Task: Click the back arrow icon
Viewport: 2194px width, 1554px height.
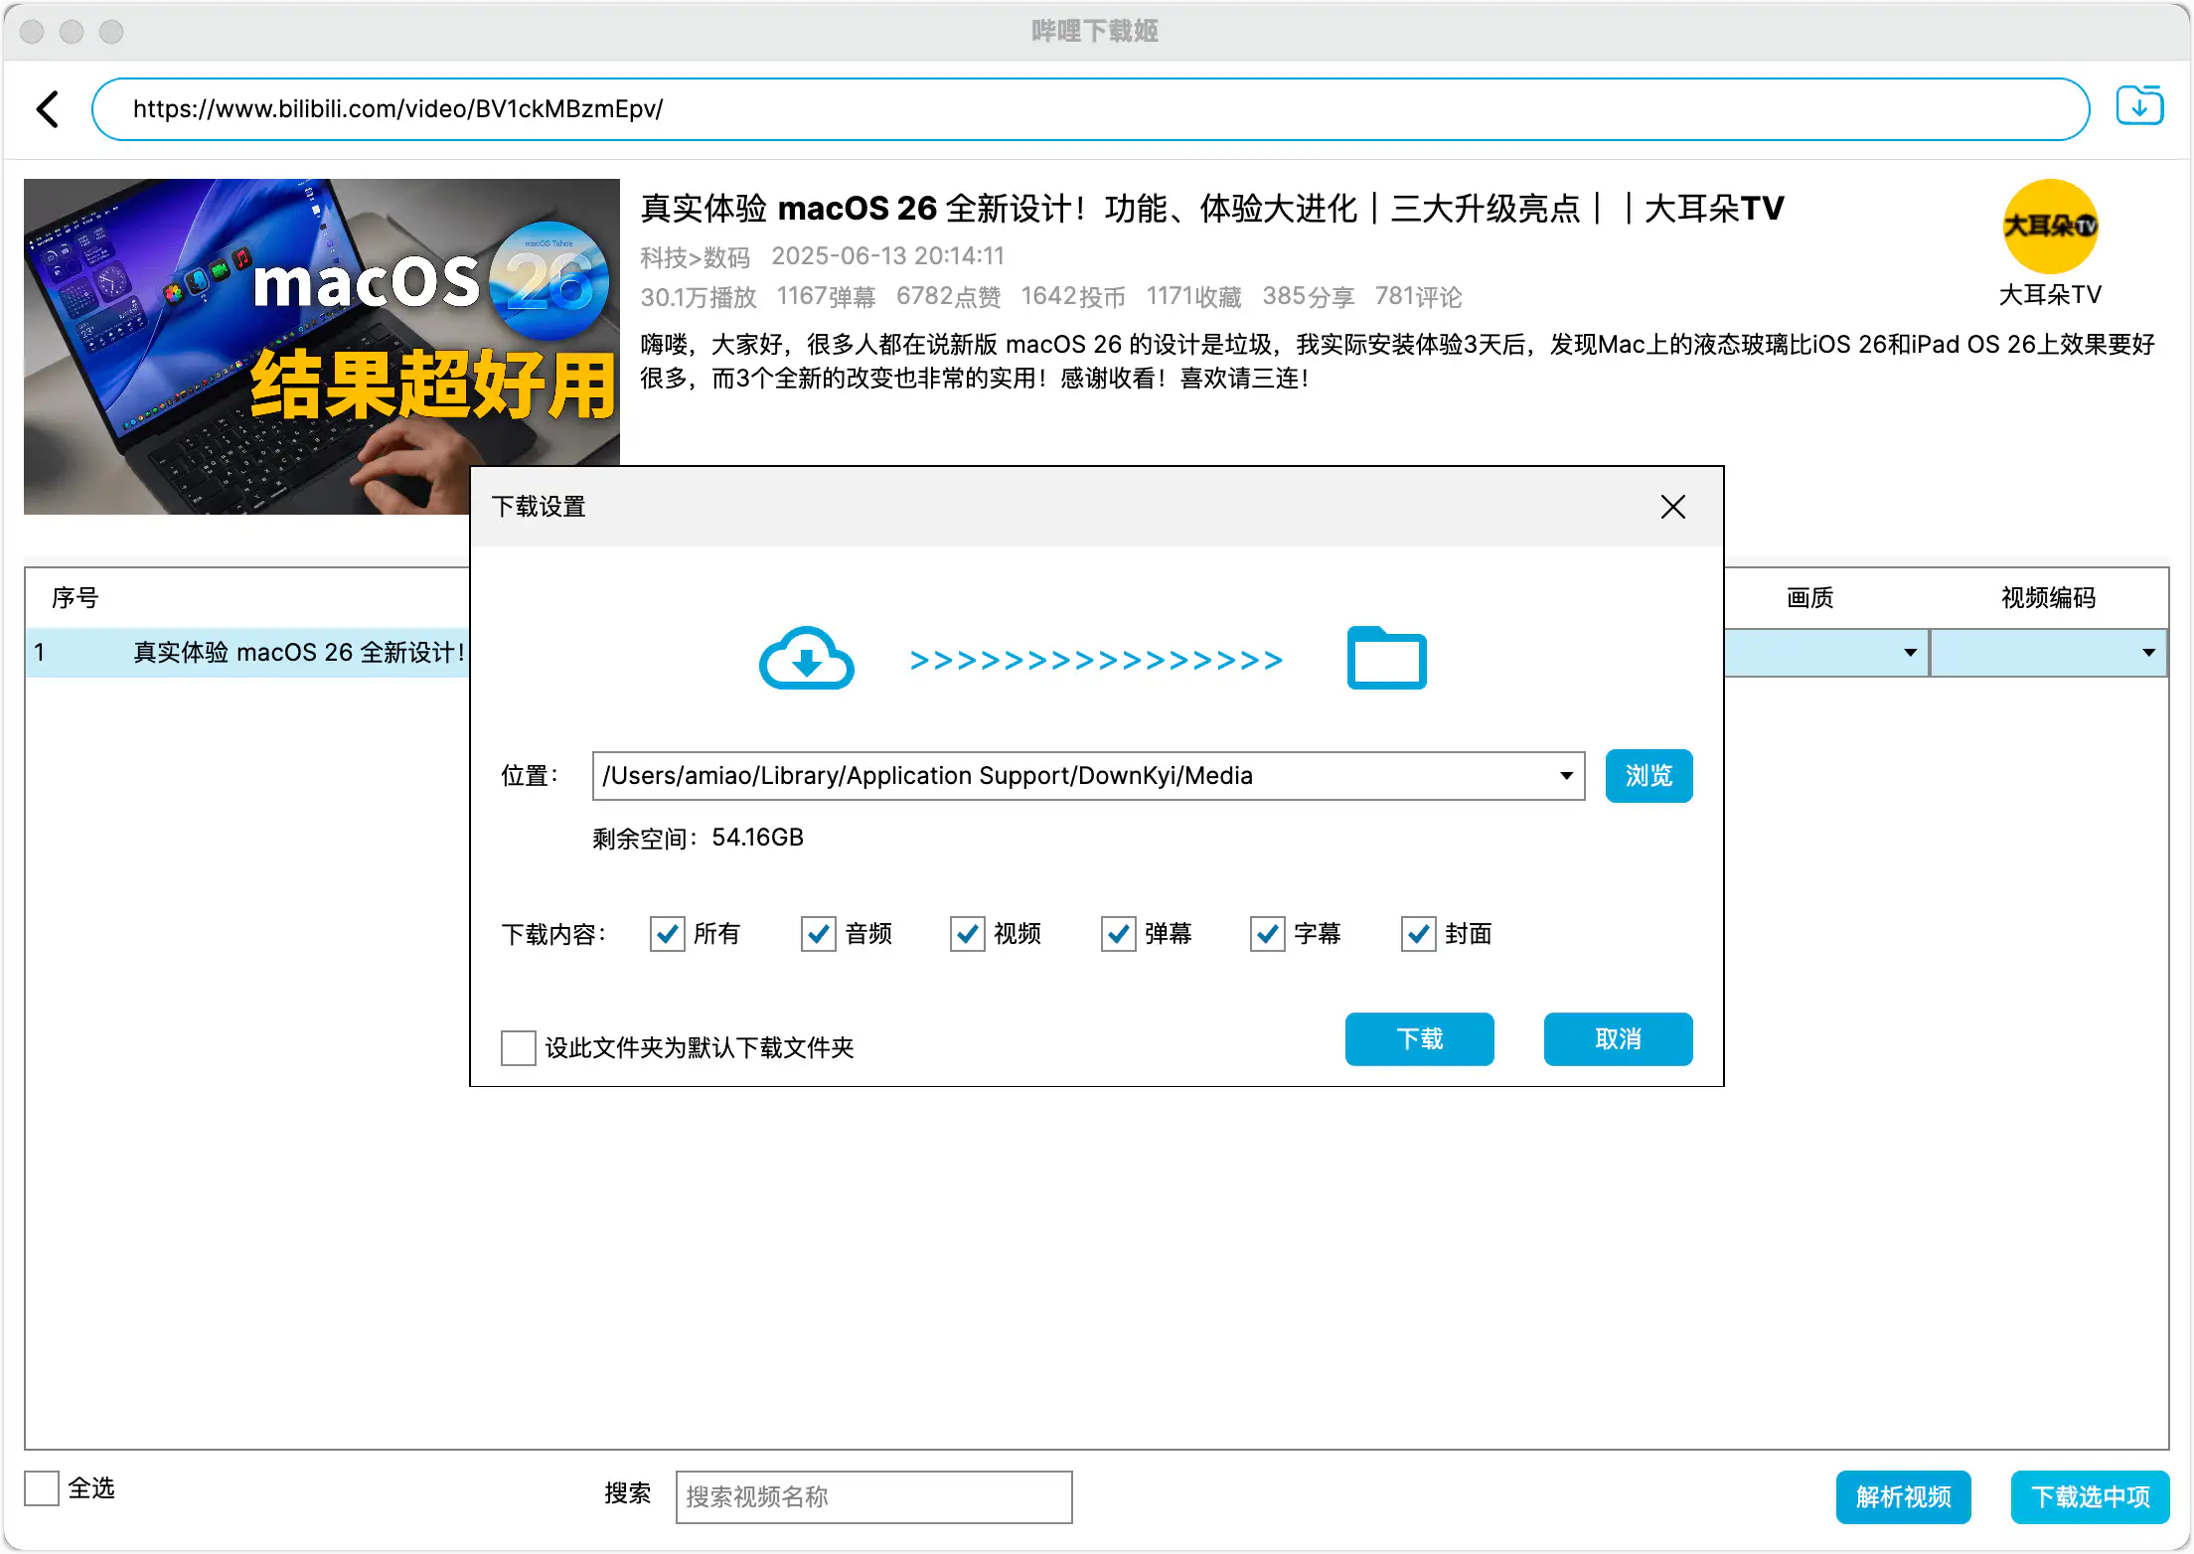Action: coord(48,109)
